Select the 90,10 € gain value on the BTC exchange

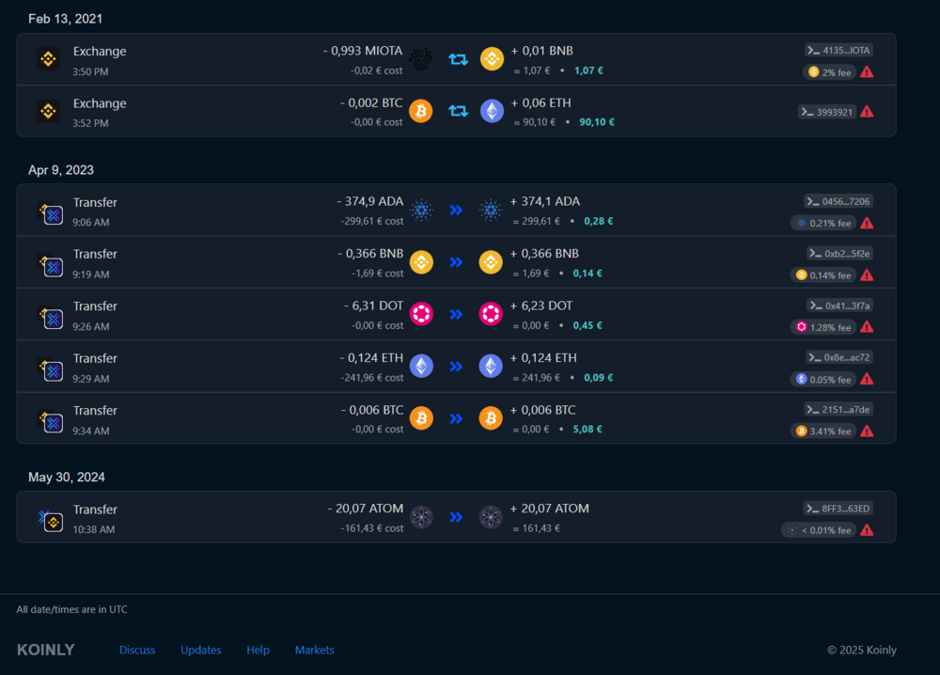point(597,122)
